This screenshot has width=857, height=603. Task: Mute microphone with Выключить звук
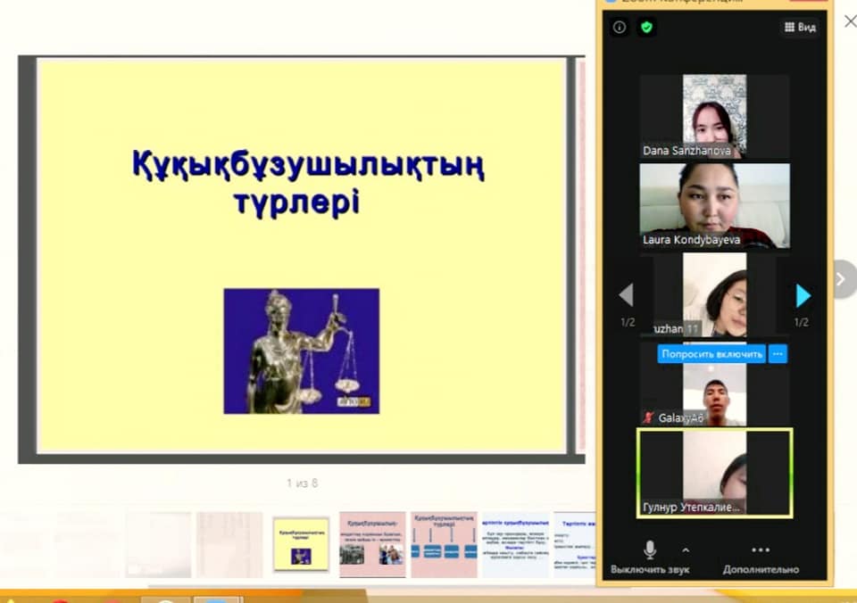(650, 550)
